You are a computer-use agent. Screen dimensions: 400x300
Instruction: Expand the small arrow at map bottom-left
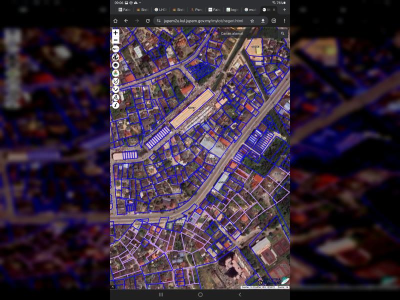[112, 287]
